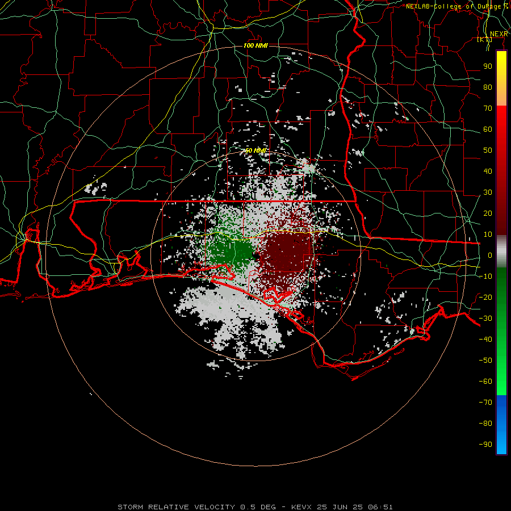Click the -90 scale label
Image resolution: width=511 pixels, height=511 pixels.
(485, 444)
